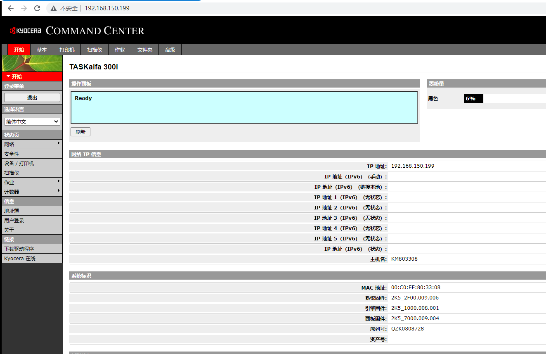546x354 pixels.
Task: Click the not-secure warning icon
Action: 54,8
